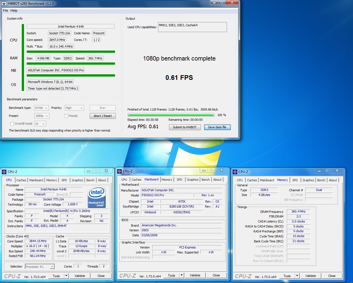Click the Mainboard CPU-Z window title icon
Image resolution: width=353 pixels, height=283 pixels.
[x=119, y=171]
